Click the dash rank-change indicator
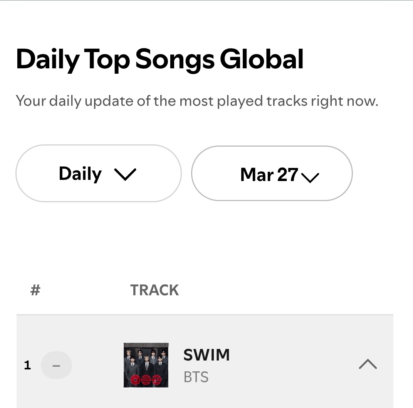413x408 pixels. pyautogui.click(x=56, y=365)
